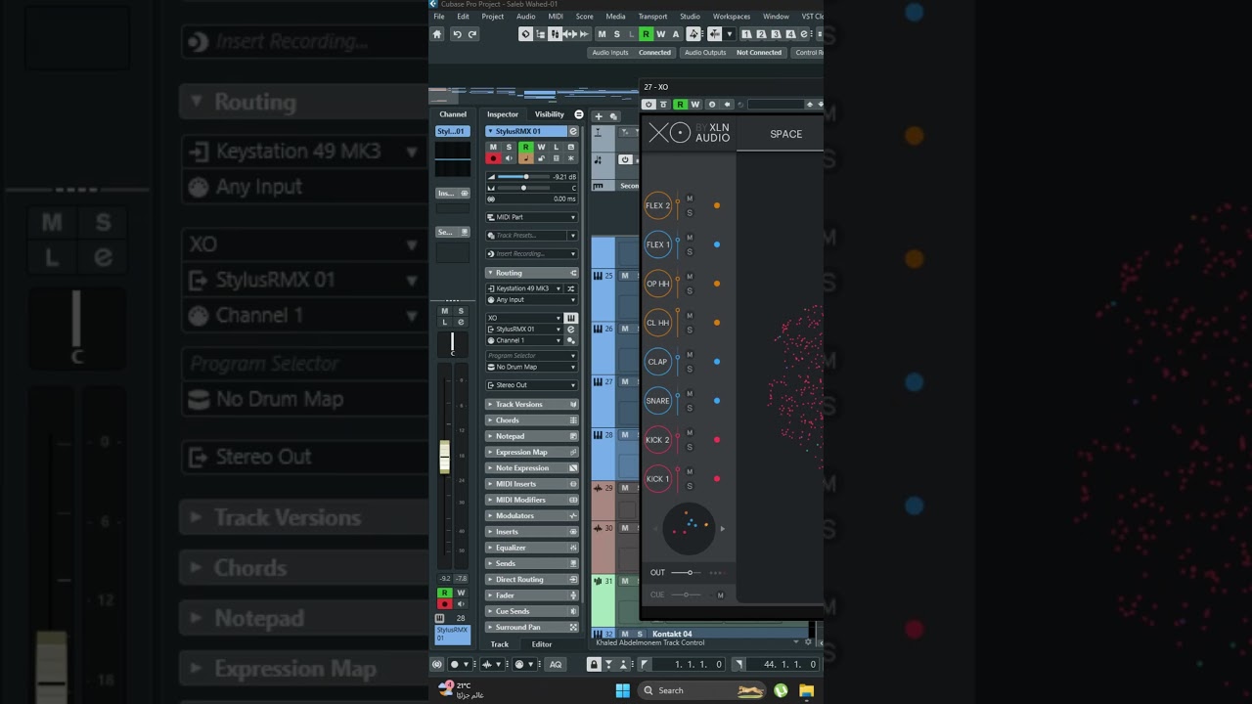Deactivate all Solo states with toolbar S

(x=616, y=34)
